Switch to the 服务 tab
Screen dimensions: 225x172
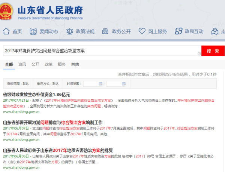click(62, 64)
